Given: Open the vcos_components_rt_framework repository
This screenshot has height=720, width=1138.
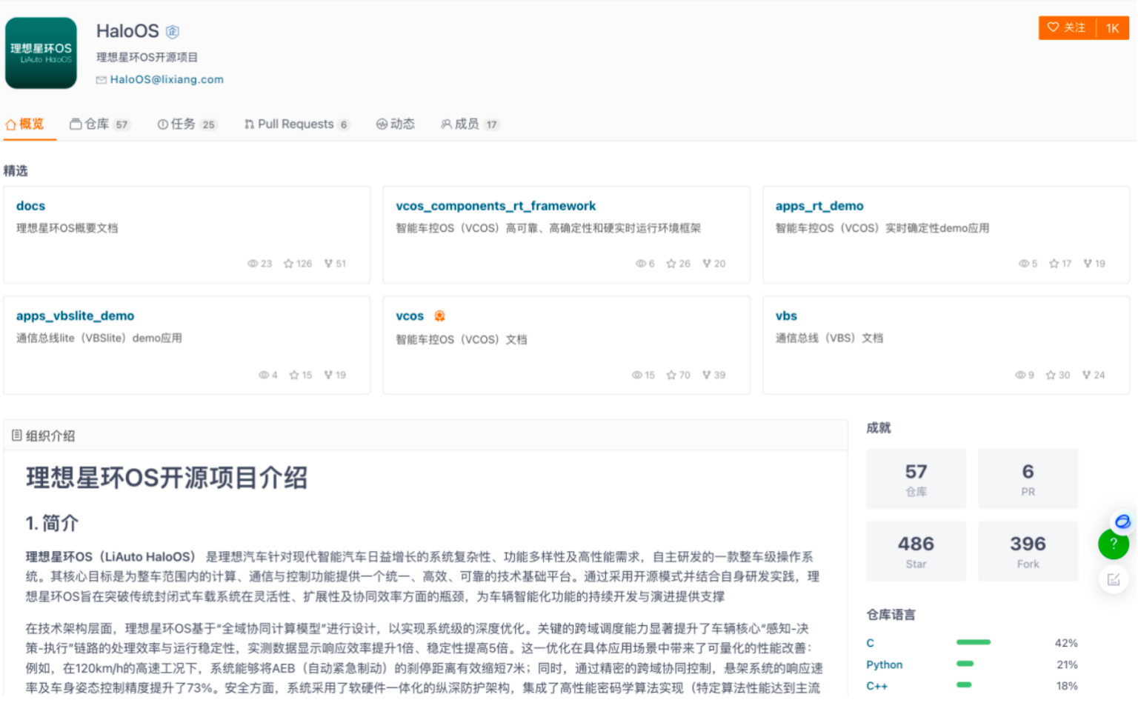Looking at the screenshot, I should (x=496, y=206).
